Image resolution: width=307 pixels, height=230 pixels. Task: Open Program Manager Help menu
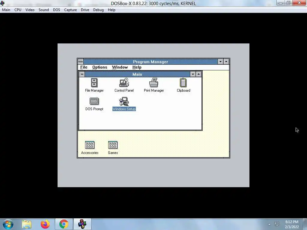(x=137, y=67)
